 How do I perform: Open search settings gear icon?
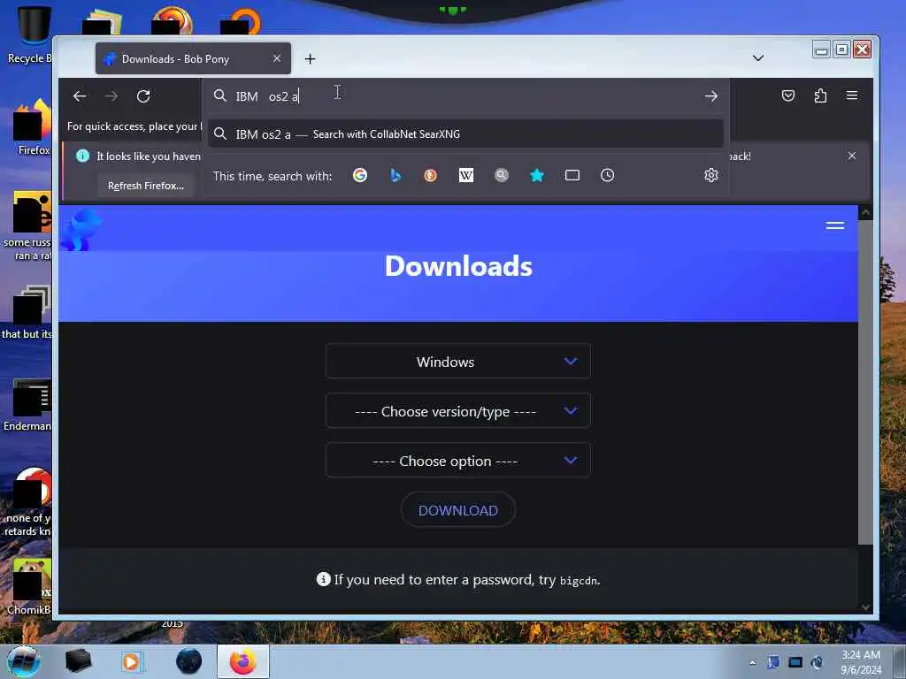click(x=711, y=176)
